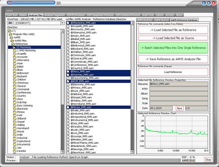Select the Hornsband folder icon

15,128
